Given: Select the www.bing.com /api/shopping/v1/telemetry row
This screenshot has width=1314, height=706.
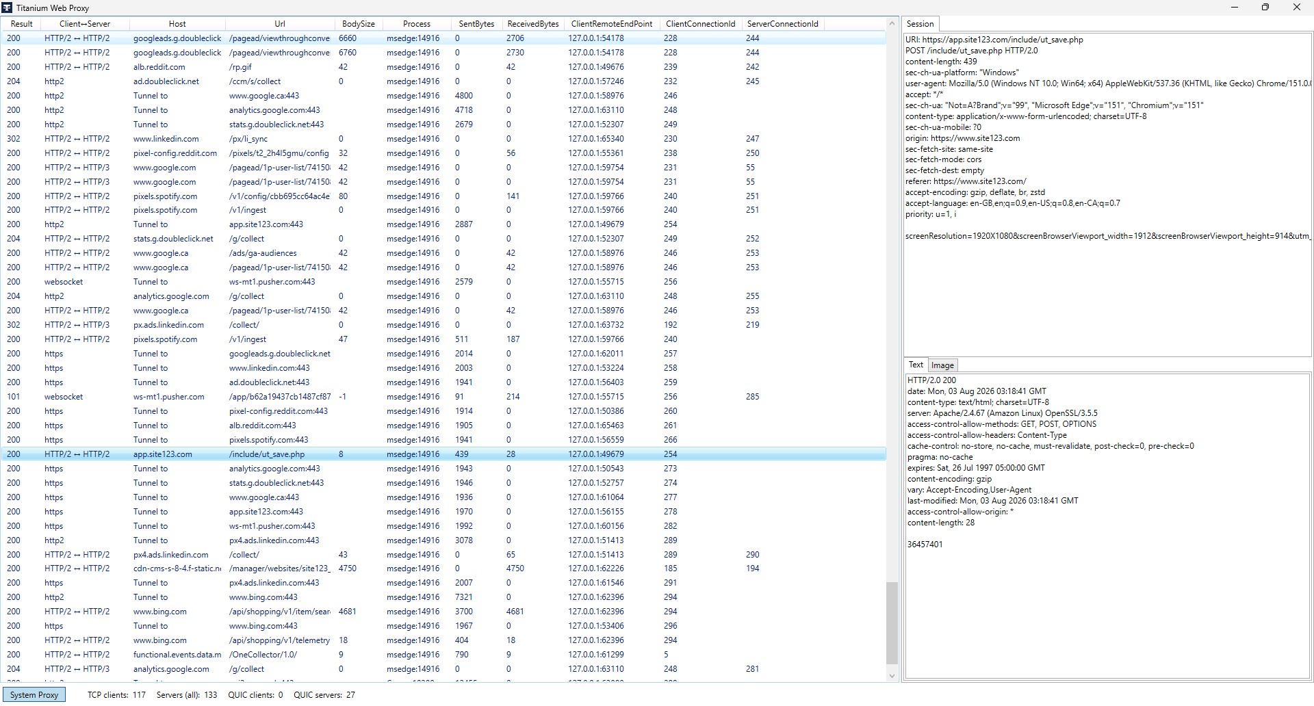Looking at the screenshot, I should [443, 640].
